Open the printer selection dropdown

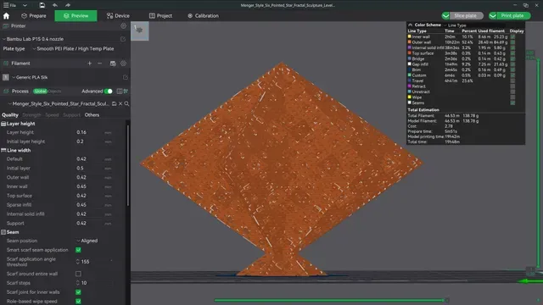pyautogui.click(x=33, y=39)
